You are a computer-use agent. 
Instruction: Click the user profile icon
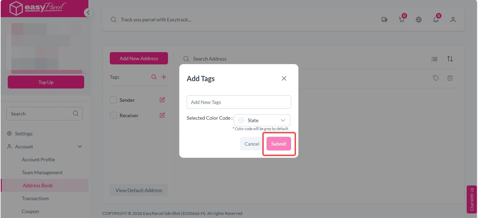click(453, 20)
